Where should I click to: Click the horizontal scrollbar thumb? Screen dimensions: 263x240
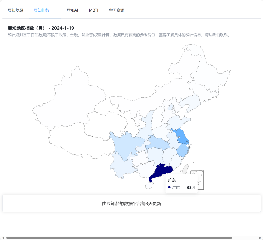tap(119, 238)
